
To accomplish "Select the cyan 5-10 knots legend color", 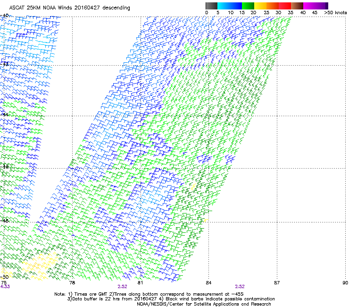I will [224, 6].
